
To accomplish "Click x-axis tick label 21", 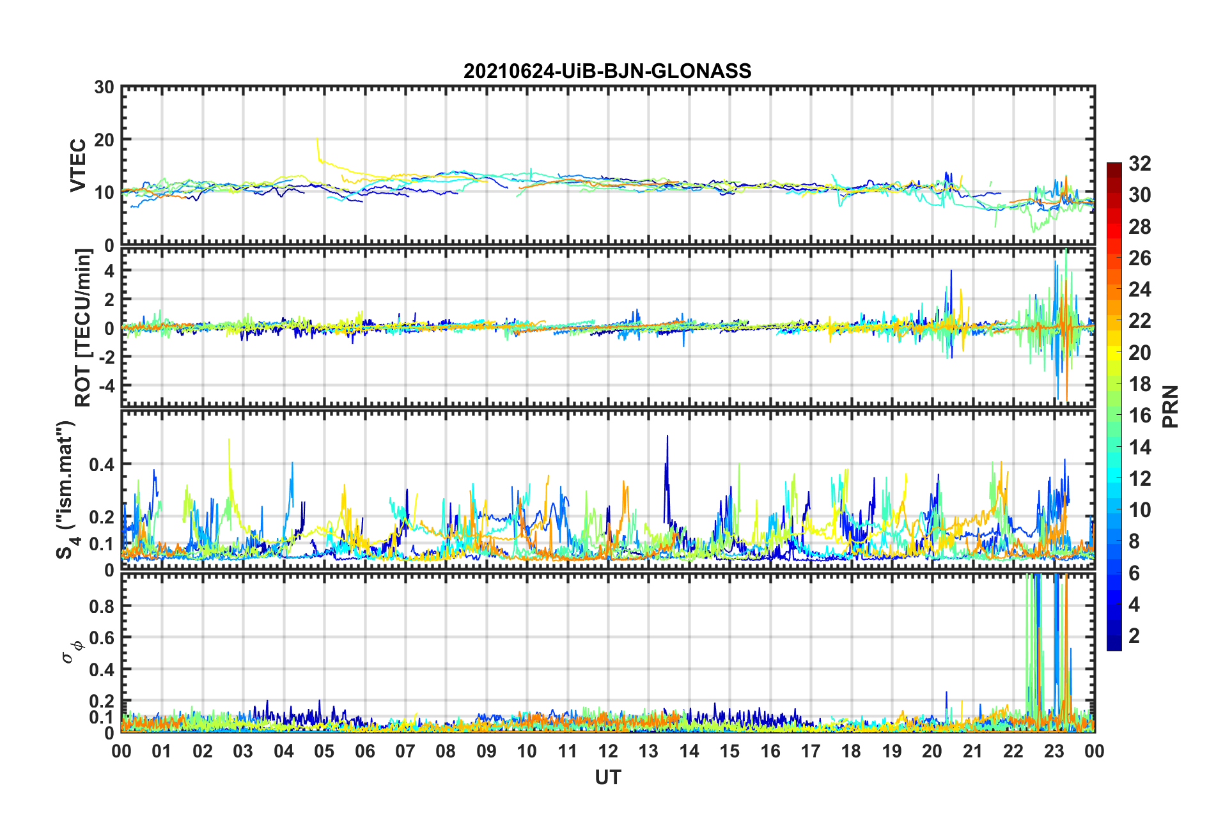I will tap(973, 751).
